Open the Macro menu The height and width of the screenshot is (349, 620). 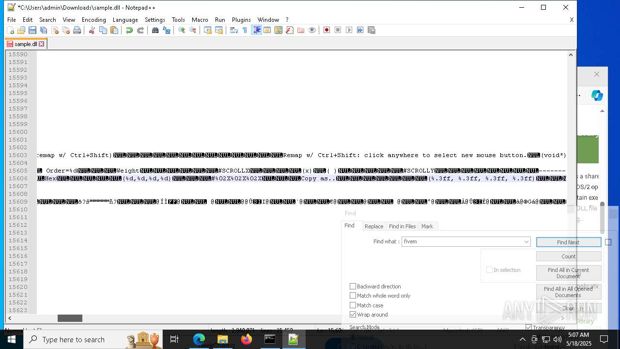pyautogui.click(x=200, y=20)
